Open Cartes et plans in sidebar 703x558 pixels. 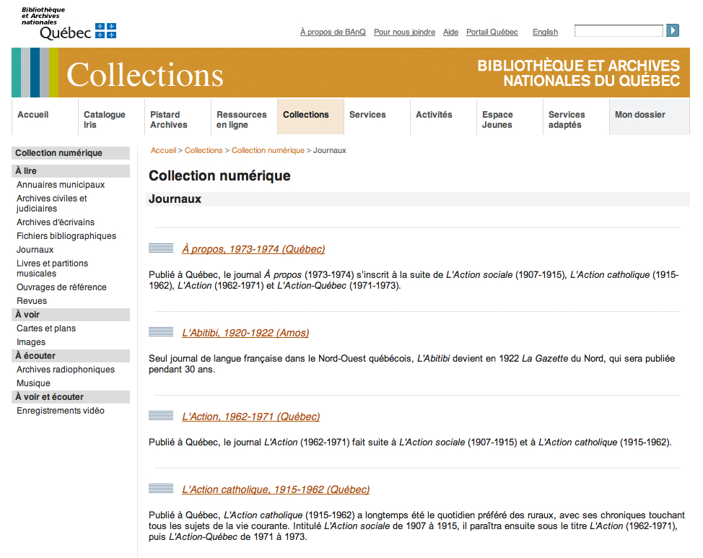point(46,328)
